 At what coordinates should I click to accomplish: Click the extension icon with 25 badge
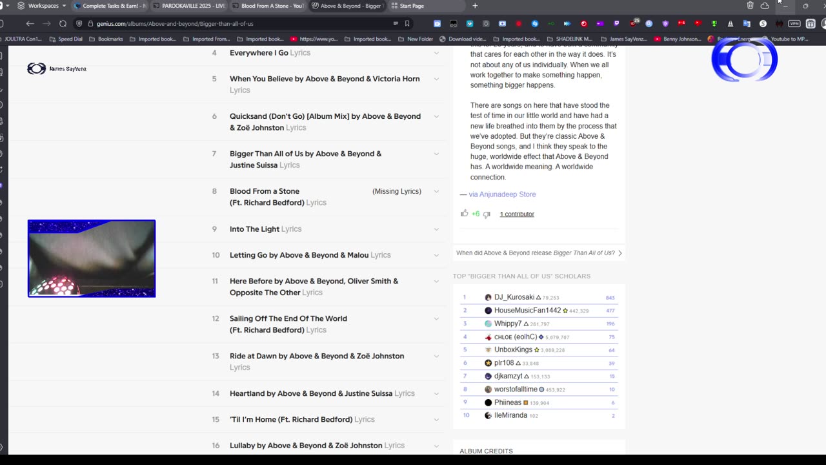633,23
